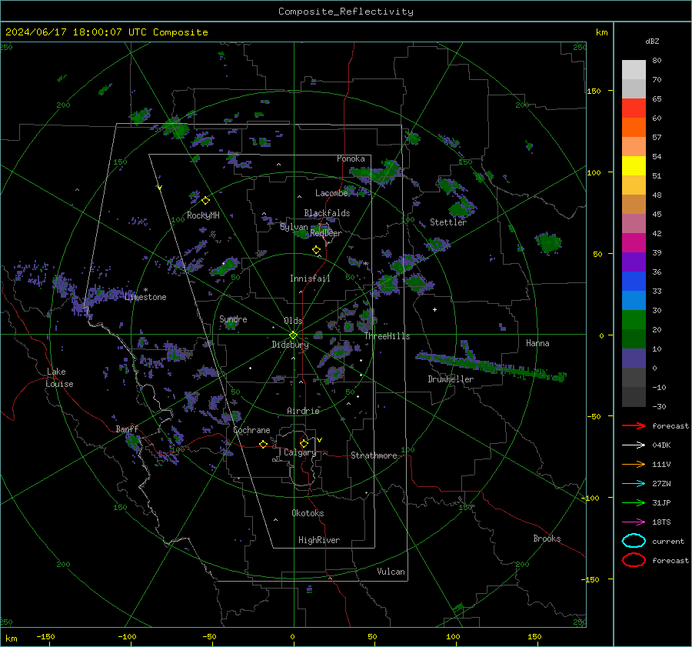
Task: Click the Blackfalds label
Action: tap(327, 213)
